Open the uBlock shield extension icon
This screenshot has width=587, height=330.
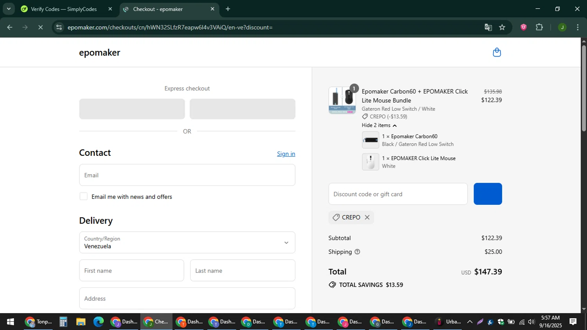click(524, 27)
